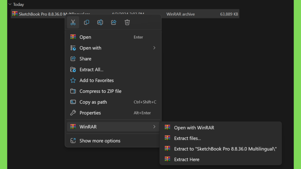Click icon next to Extract Here
The height and width of the screenshot is (169, 301).
167,159
